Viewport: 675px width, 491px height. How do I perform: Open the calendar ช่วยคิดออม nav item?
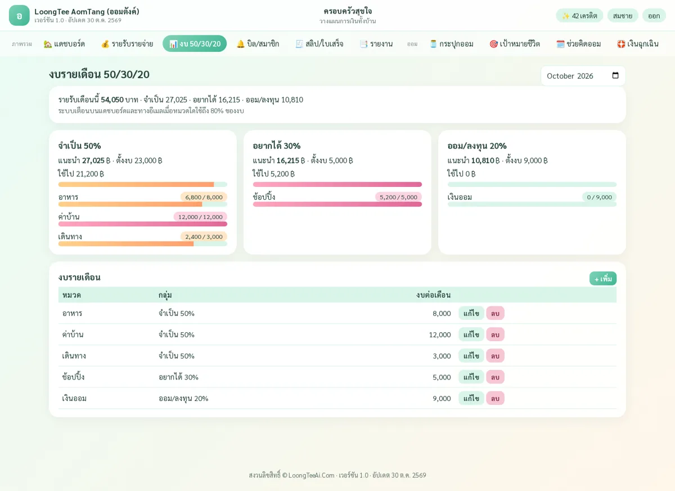pos(578,44)
